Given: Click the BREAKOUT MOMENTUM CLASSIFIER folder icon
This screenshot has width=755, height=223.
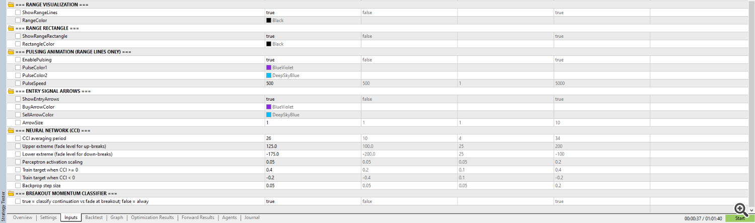Looking at the screenshot, I should click(x=11, y=193).
